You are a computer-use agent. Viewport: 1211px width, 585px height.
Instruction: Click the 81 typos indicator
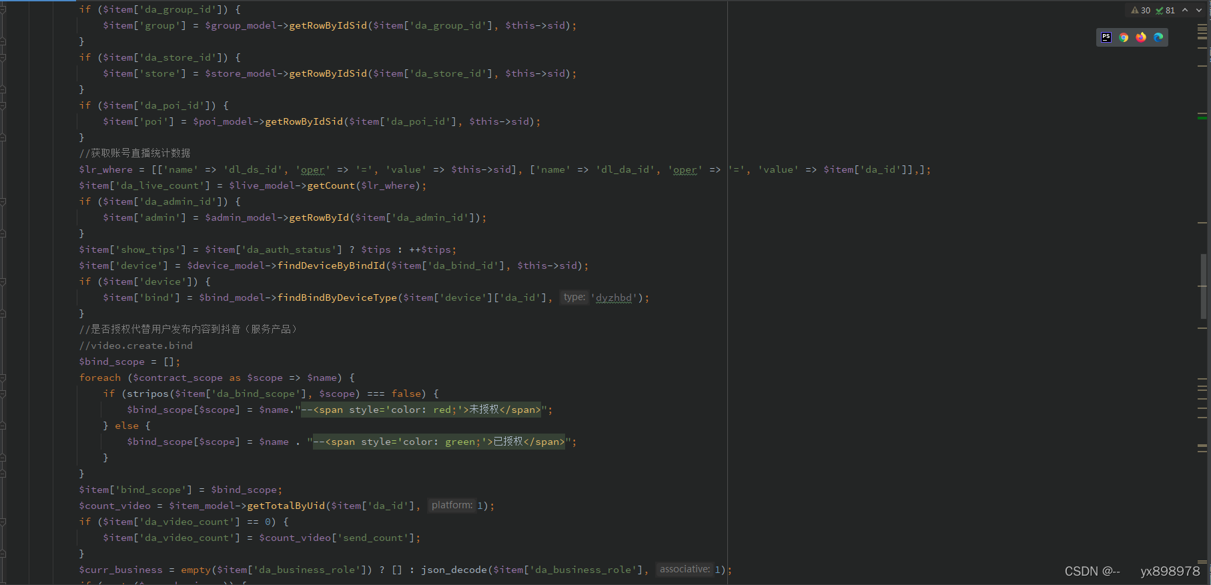[x=1166, y=10]
